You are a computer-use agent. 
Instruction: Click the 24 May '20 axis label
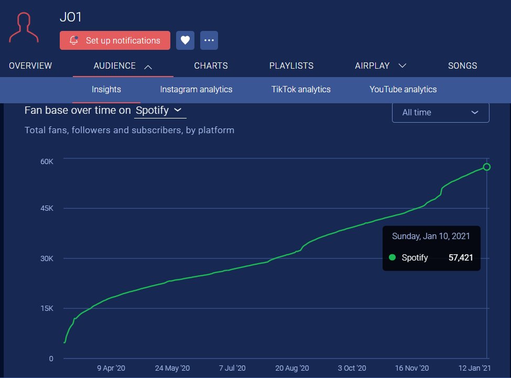tap(172, 368)
